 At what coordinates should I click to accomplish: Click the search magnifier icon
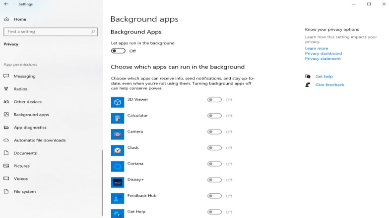93,32
